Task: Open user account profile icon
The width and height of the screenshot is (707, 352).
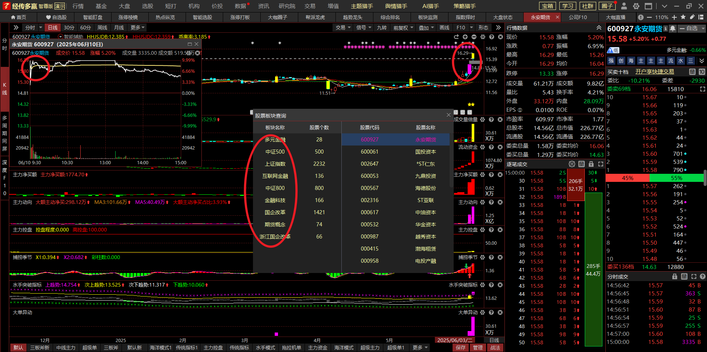Action: tap(624, 6)
